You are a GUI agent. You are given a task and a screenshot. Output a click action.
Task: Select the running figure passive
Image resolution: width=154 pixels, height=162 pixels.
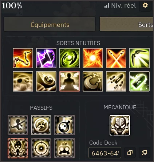pos(18,125)
